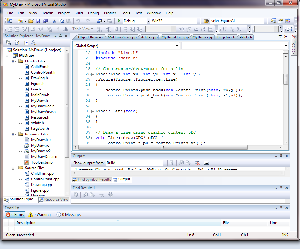Viewport: 300px width, 249px height.
Task: Click Clear All icon in Output panel
Action: click(197, 163)
